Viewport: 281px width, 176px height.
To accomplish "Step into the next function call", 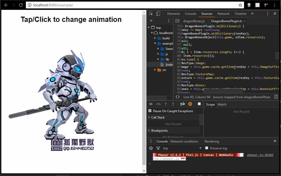I will pos(166,104).
